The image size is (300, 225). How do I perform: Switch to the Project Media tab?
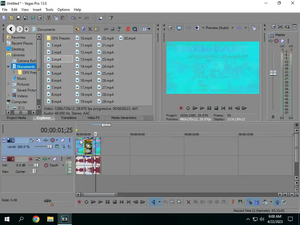click(16, 118)
